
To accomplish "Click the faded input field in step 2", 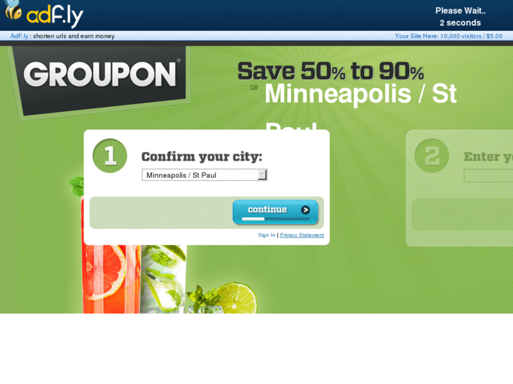I will 488,175.
